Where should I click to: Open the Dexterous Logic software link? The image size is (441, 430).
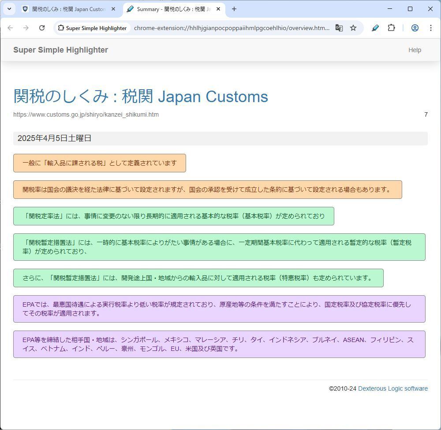point(393,388)
